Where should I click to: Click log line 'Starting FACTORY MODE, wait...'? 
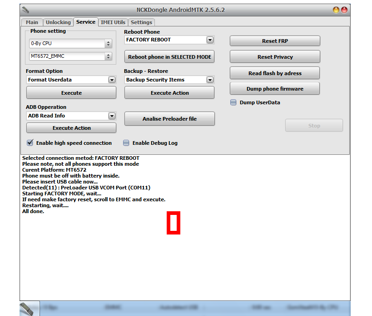(62, 194)
